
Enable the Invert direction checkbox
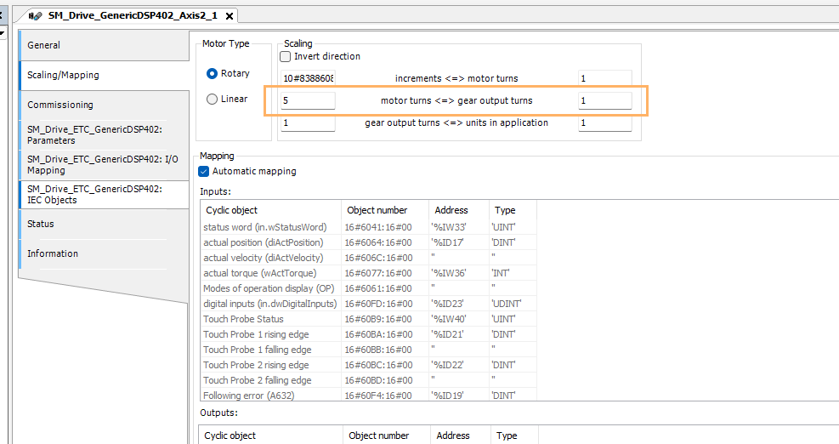pyautogui.click(x=286, y=56)
